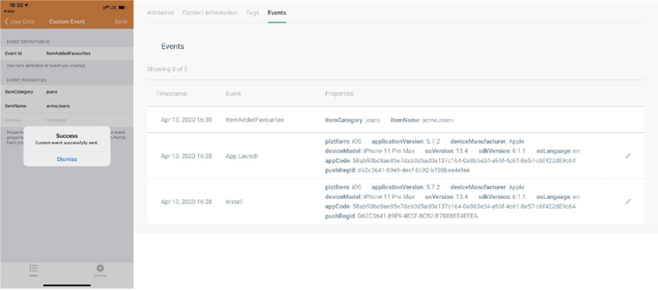Click the Properties column header
Screen dimensions: 658x290
point(339,94)
